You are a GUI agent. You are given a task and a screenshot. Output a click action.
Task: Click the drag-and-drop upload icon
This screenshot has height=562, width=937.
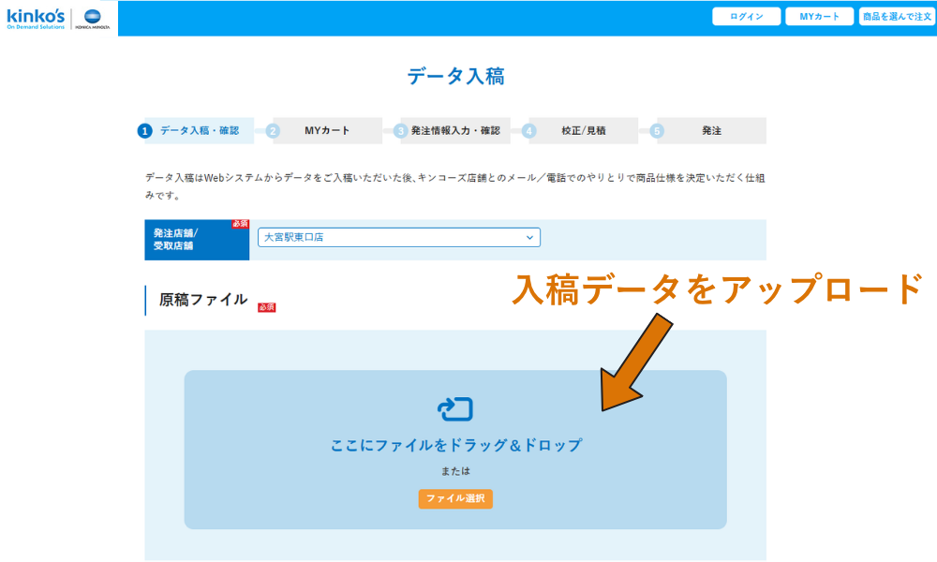pyautogui.click(x=455, y=409)
